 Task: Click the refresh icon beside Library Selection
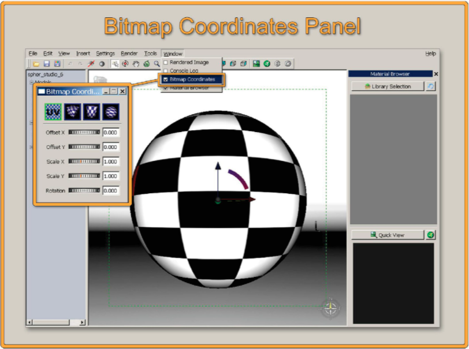[431, 87]
